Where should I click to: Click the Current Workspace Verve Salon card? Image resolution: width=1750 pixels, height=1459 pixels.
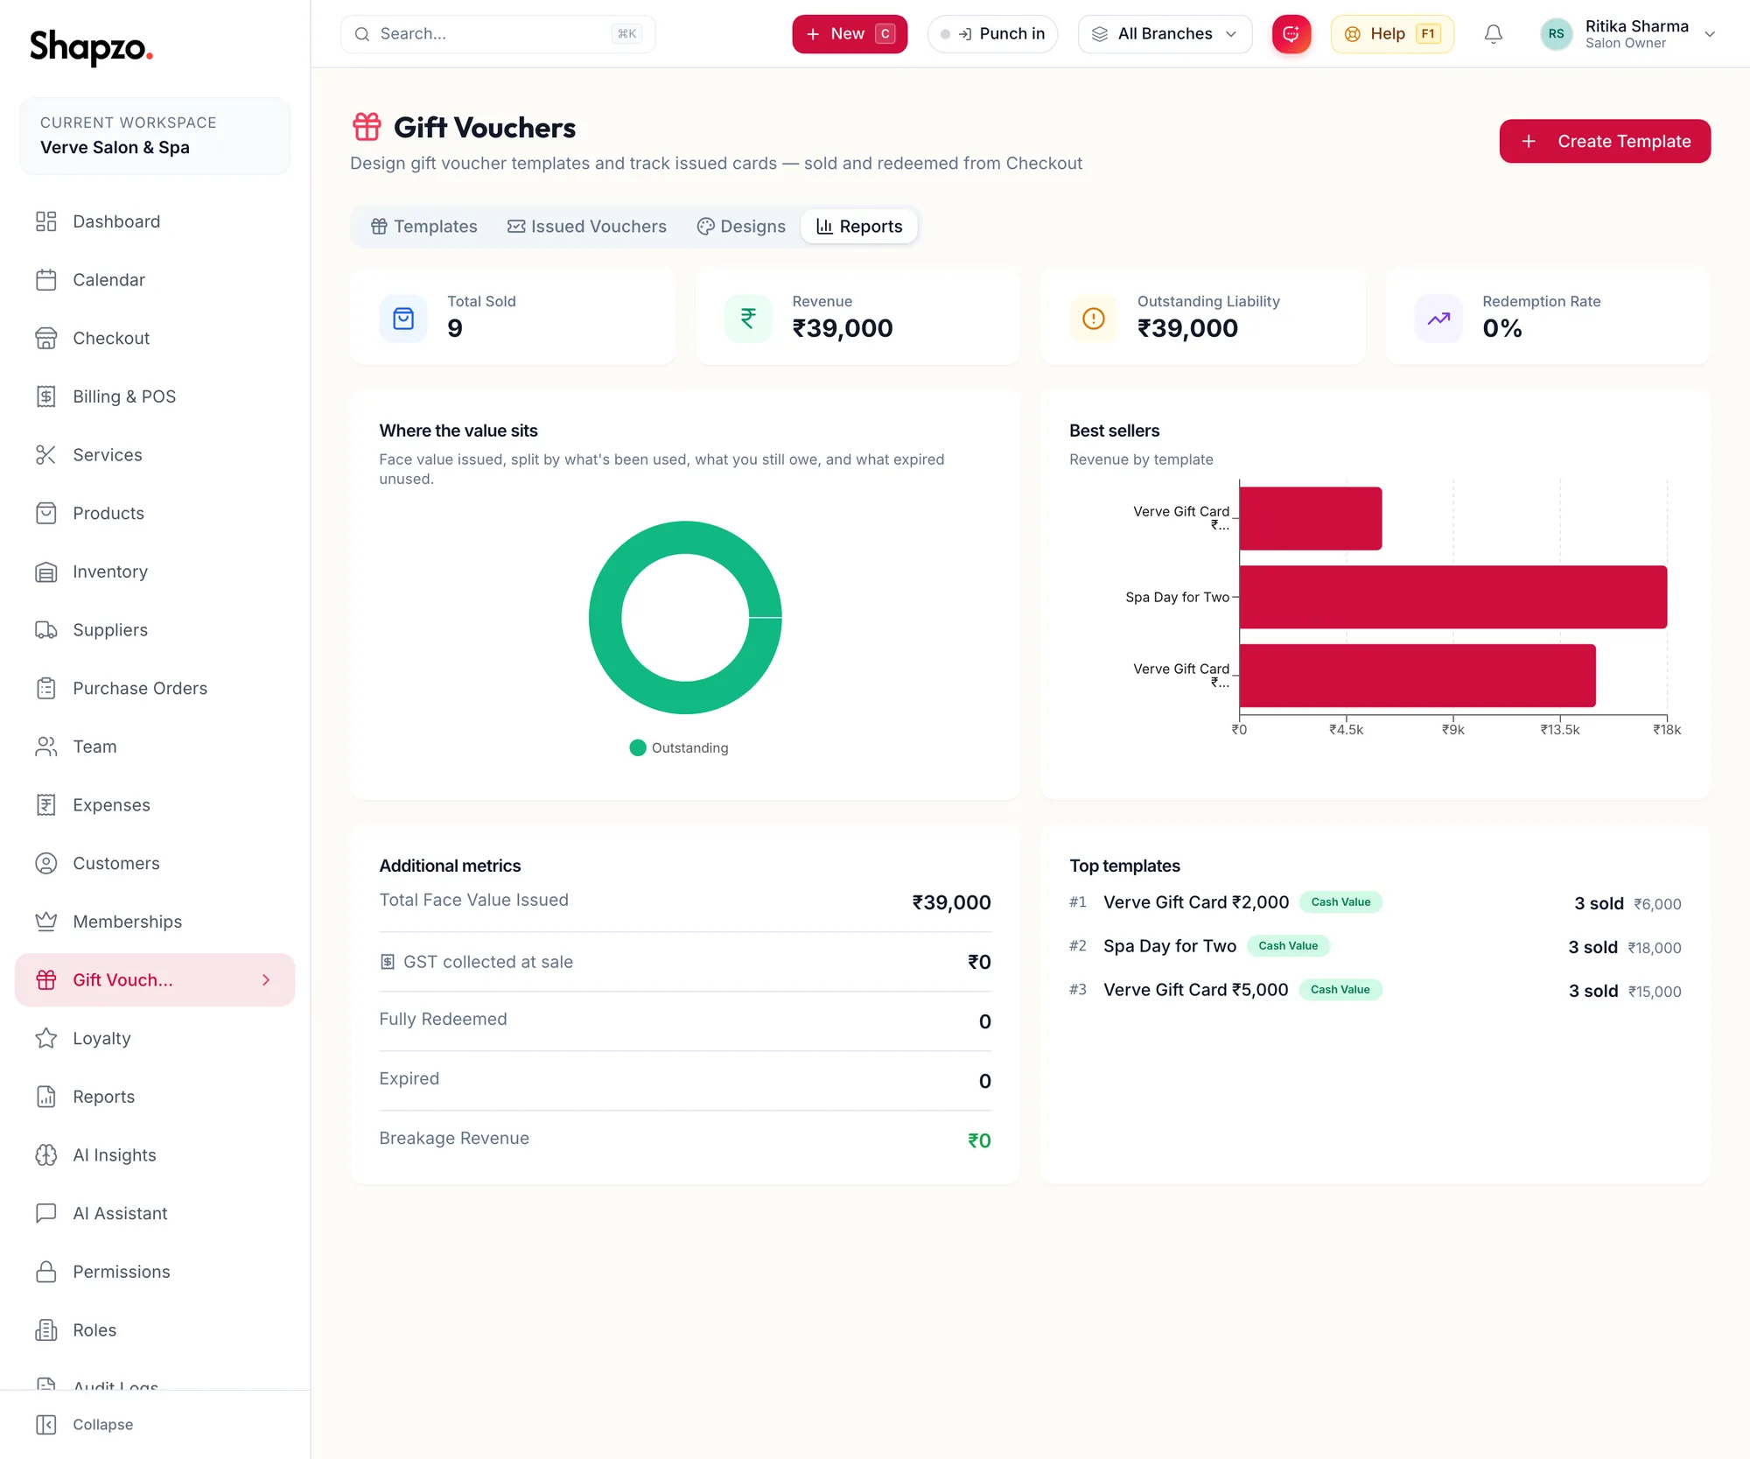click(x=155, y=136)
